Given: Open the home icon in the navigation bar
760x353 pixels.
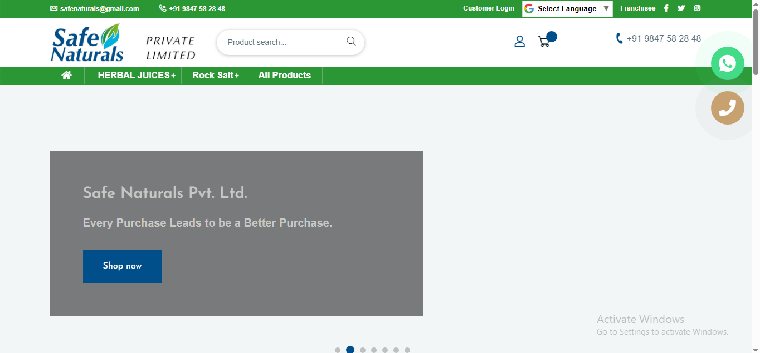Looking at the screenshot, I should point(67,75).
